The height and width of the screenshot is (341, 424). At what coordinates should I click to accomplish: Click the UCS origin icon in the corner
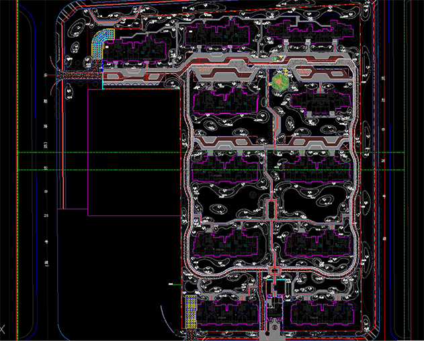point(3,330)
